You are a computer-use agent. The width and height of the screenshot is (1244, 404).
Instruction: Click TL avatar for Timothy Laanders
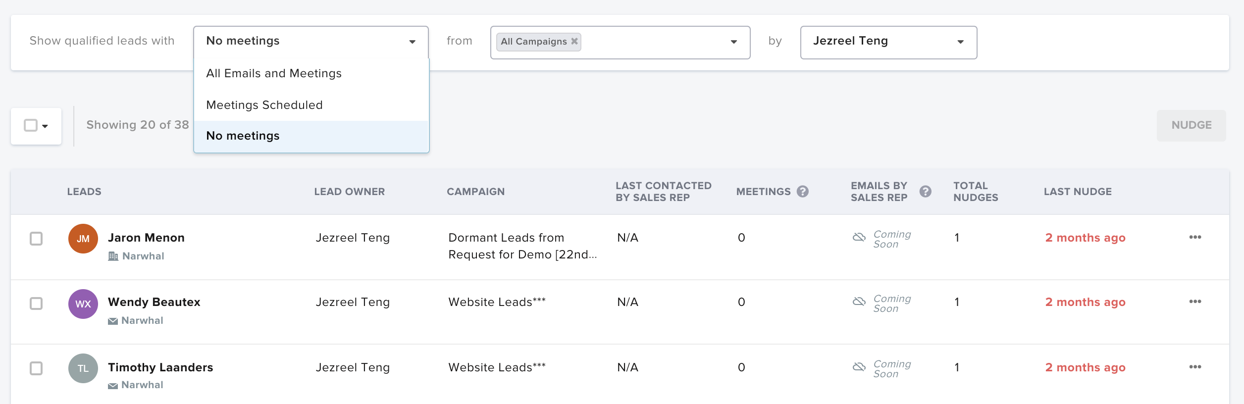pos(83,368)
